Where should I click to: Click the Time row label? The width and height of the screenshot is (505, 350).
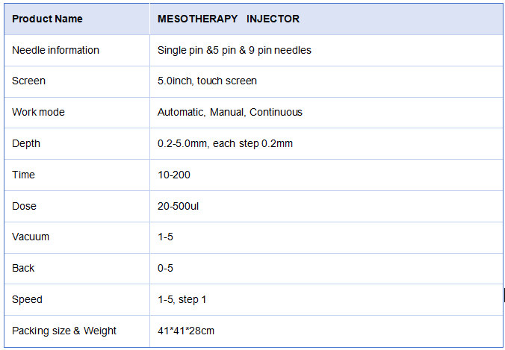pyautogui.click(x=23, y=175)
